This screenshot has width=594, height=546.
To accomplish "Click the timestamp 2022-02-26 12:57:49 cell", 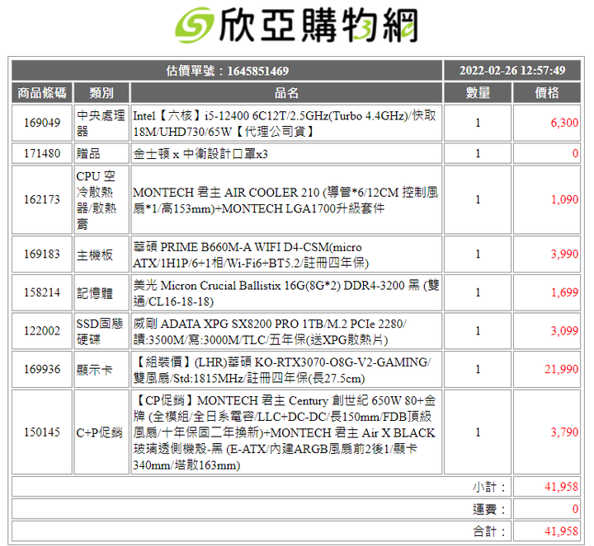I will (x=512, y=71).
